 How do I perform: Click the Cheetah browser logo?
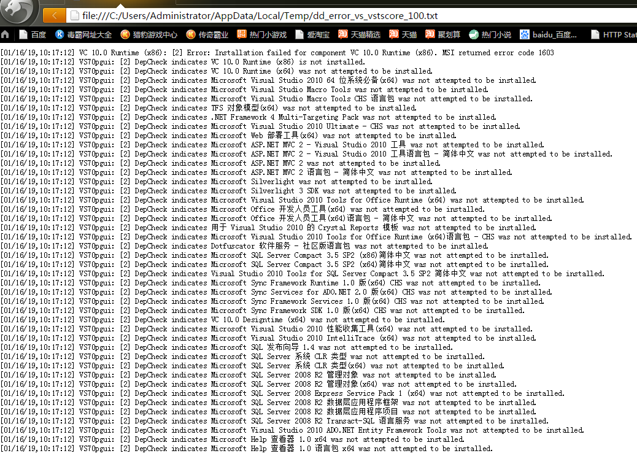tap(18, 12)
